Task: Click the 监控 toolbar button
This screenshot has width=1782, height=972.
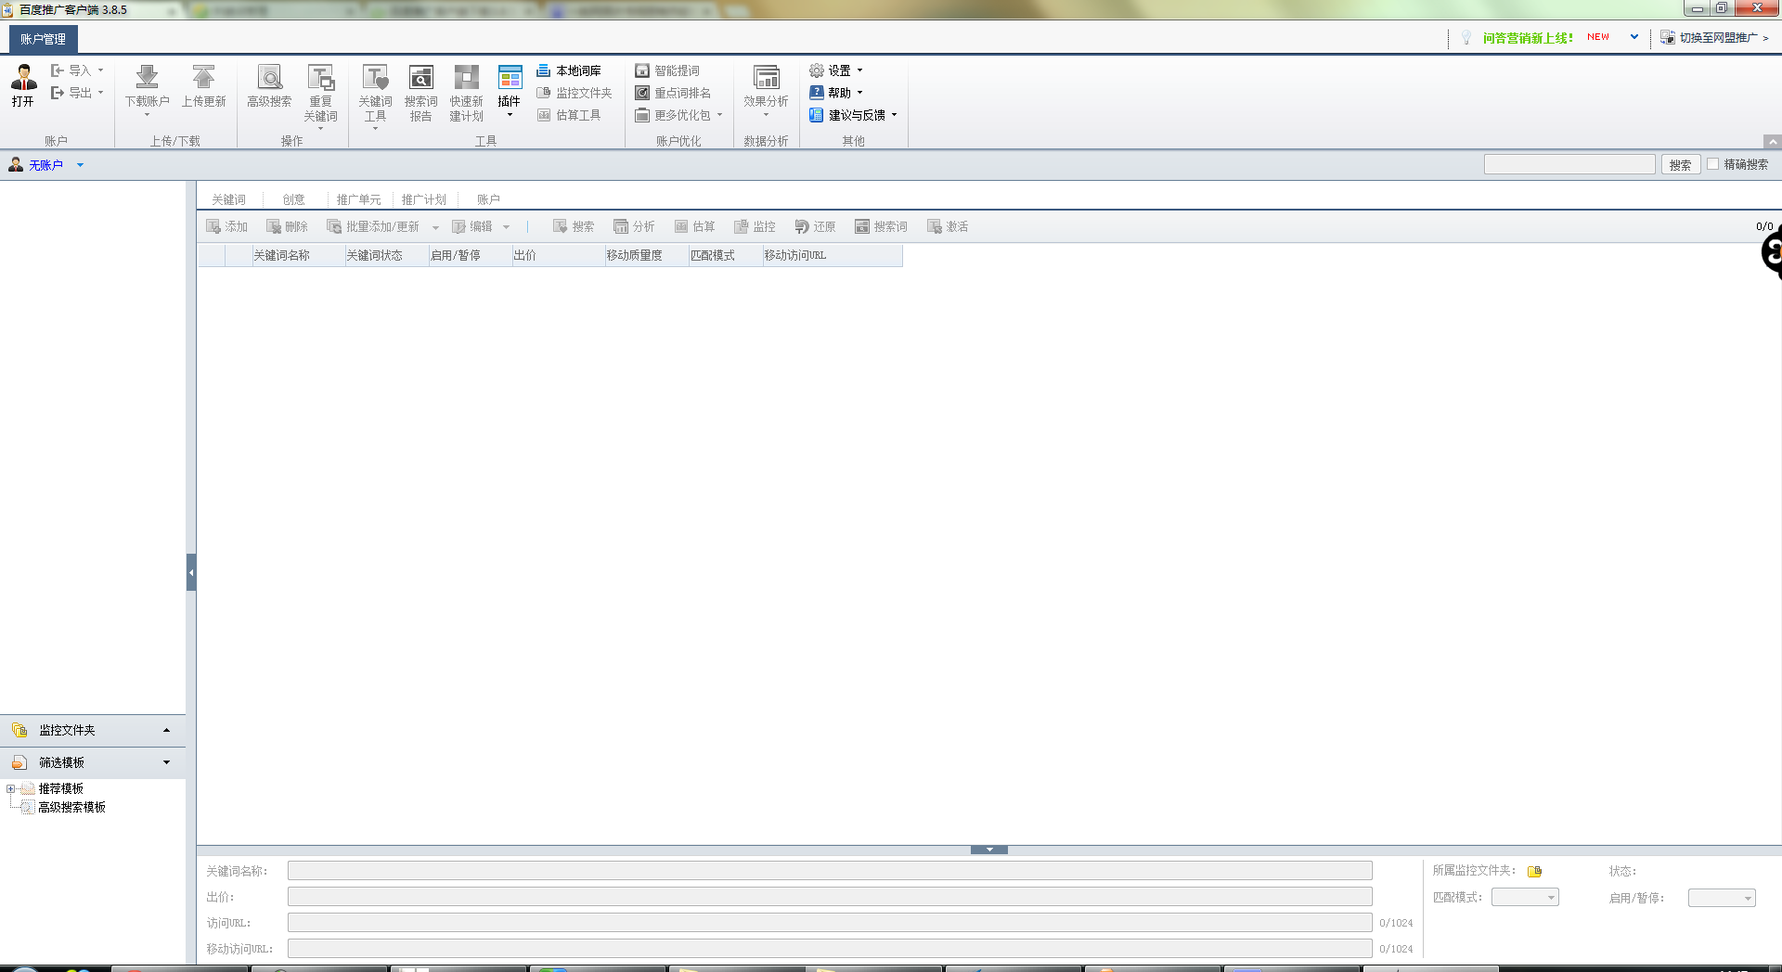Action: tap(755, 226)
